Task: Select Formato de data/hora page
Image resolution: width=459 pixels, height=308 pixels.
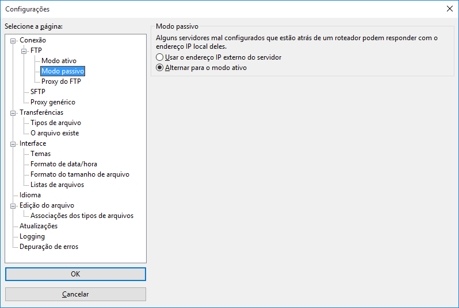Action: (63, 164)
